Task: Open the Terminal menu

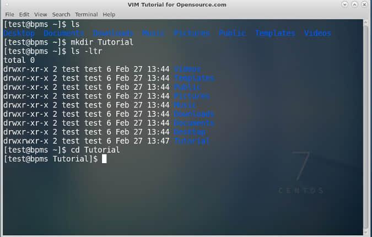Action: (87, 14)
